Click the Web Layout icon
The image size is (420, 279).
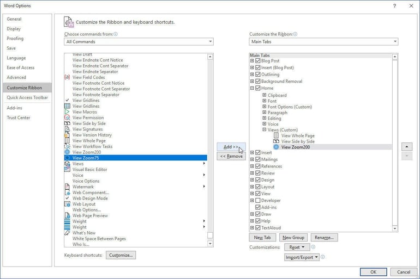(67, 204)
